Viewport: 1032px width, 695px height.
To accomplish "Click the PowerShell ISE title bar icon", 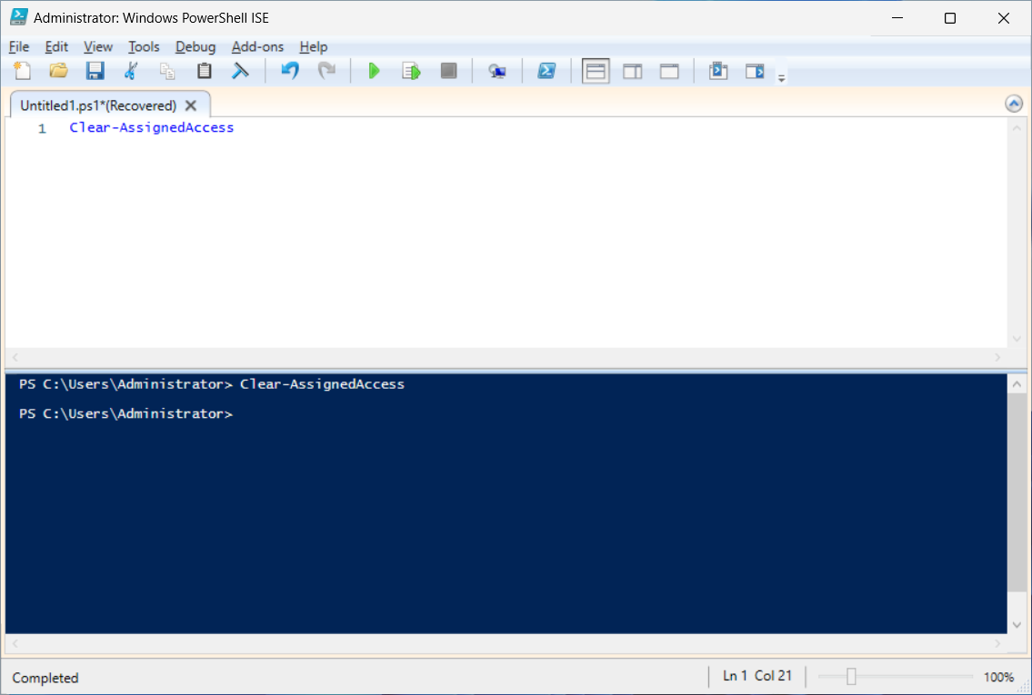I will 18,17.
